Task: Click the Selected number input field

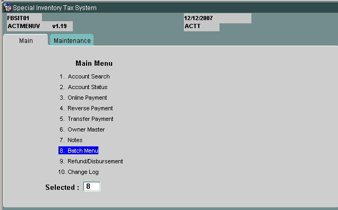Action: coord(91,187)
